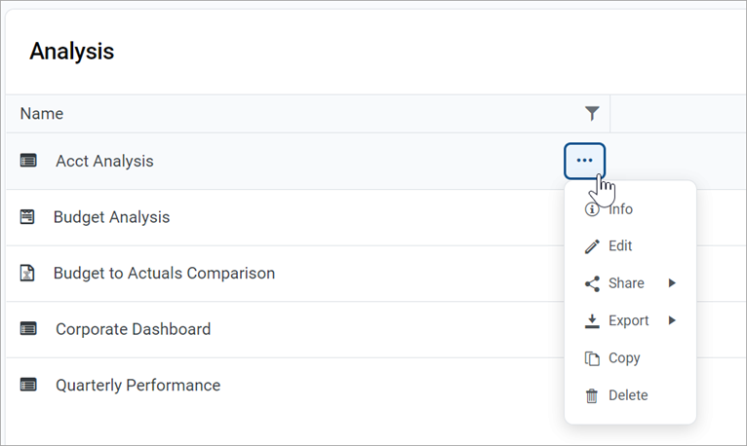Viewport: 747px width, 446px height.
Task: Click the trash icon beside Delete
Action: click(591, 395)
